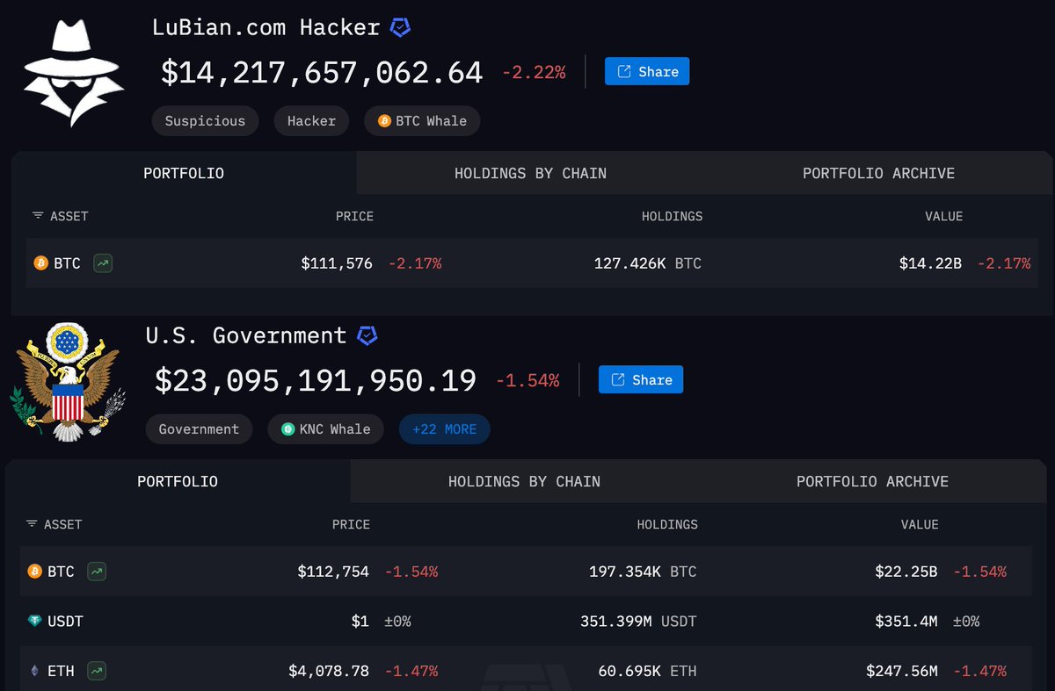This screenshot has width=1055, height=691.
Task: Open U.S. Government PORTFOLIO ARCHIVE tab
Action: pos(872,481)
